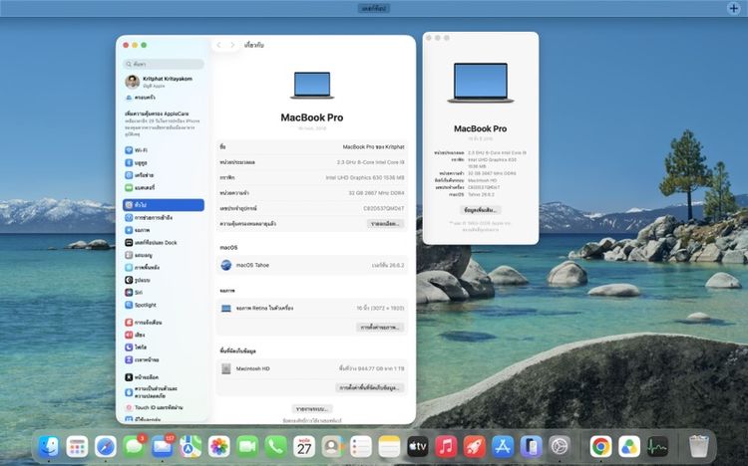Click the computer name 'MacBook Pro ของ Kritphat'
Viewport: 748px width, 466px height.
click(x=373, y=146)
